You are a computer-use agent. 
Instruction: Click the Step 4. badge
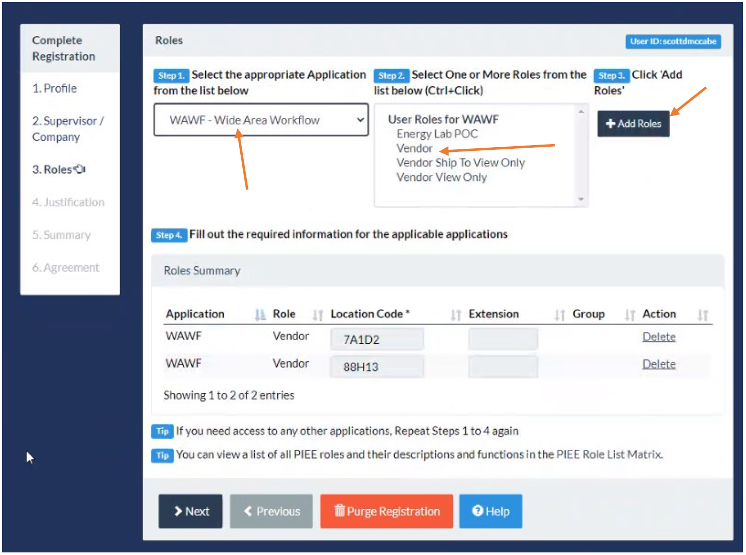click(169, 235)
